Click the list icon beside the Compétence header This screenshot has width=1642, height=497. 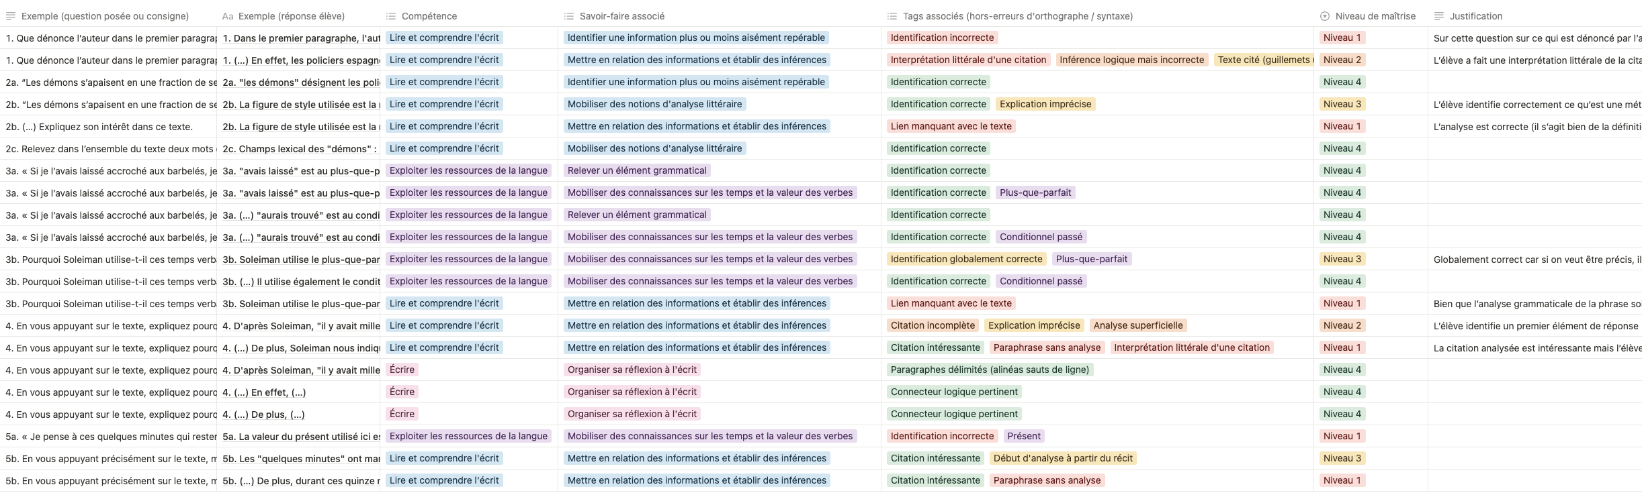click(x=391, y=16)
